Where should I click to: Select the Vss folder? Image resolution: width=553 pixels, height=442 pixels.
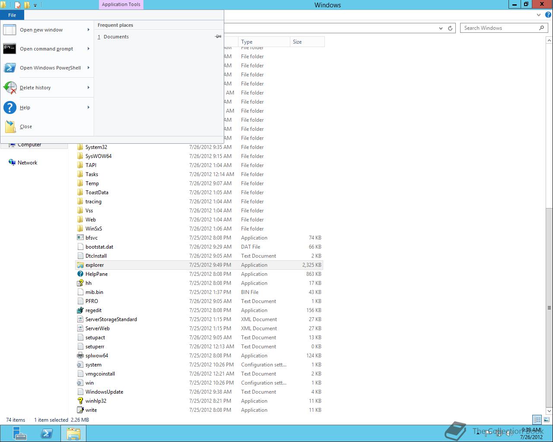click(89, 211)
